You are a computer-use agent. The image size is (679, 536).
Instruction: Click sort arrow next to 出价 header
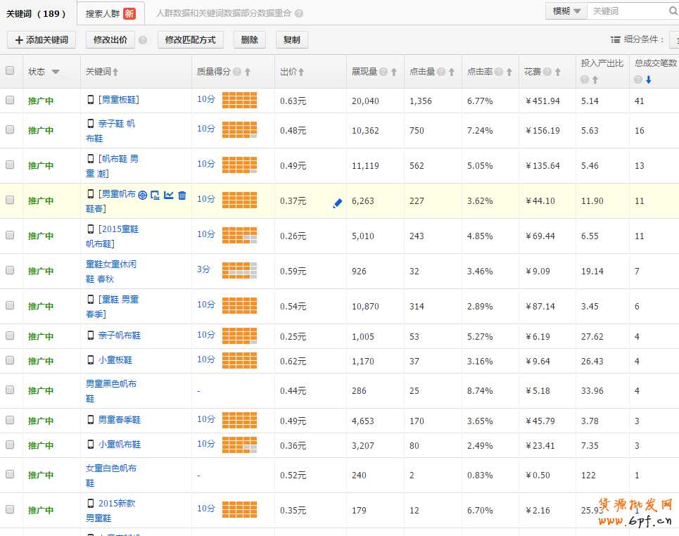click(301, 72)
